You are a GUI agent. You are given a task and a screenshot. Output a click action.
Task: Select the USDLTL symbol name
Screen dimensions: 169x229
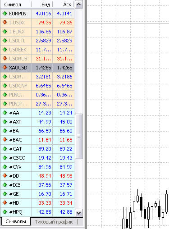click(x=17, y=41)
